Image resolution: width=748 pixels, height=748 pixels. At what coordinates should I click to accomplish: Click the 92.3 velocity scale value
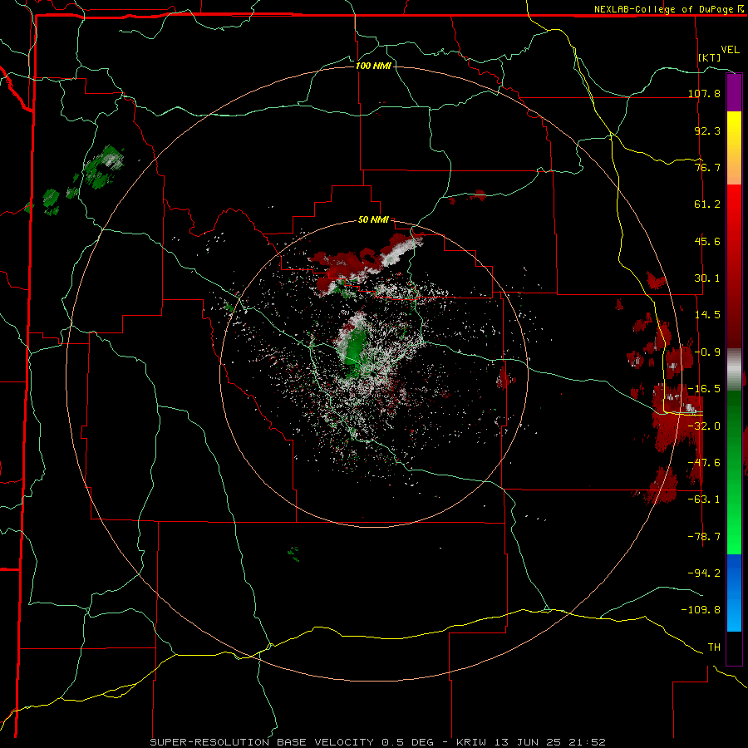pyautogui.click(x=707, y=130)
